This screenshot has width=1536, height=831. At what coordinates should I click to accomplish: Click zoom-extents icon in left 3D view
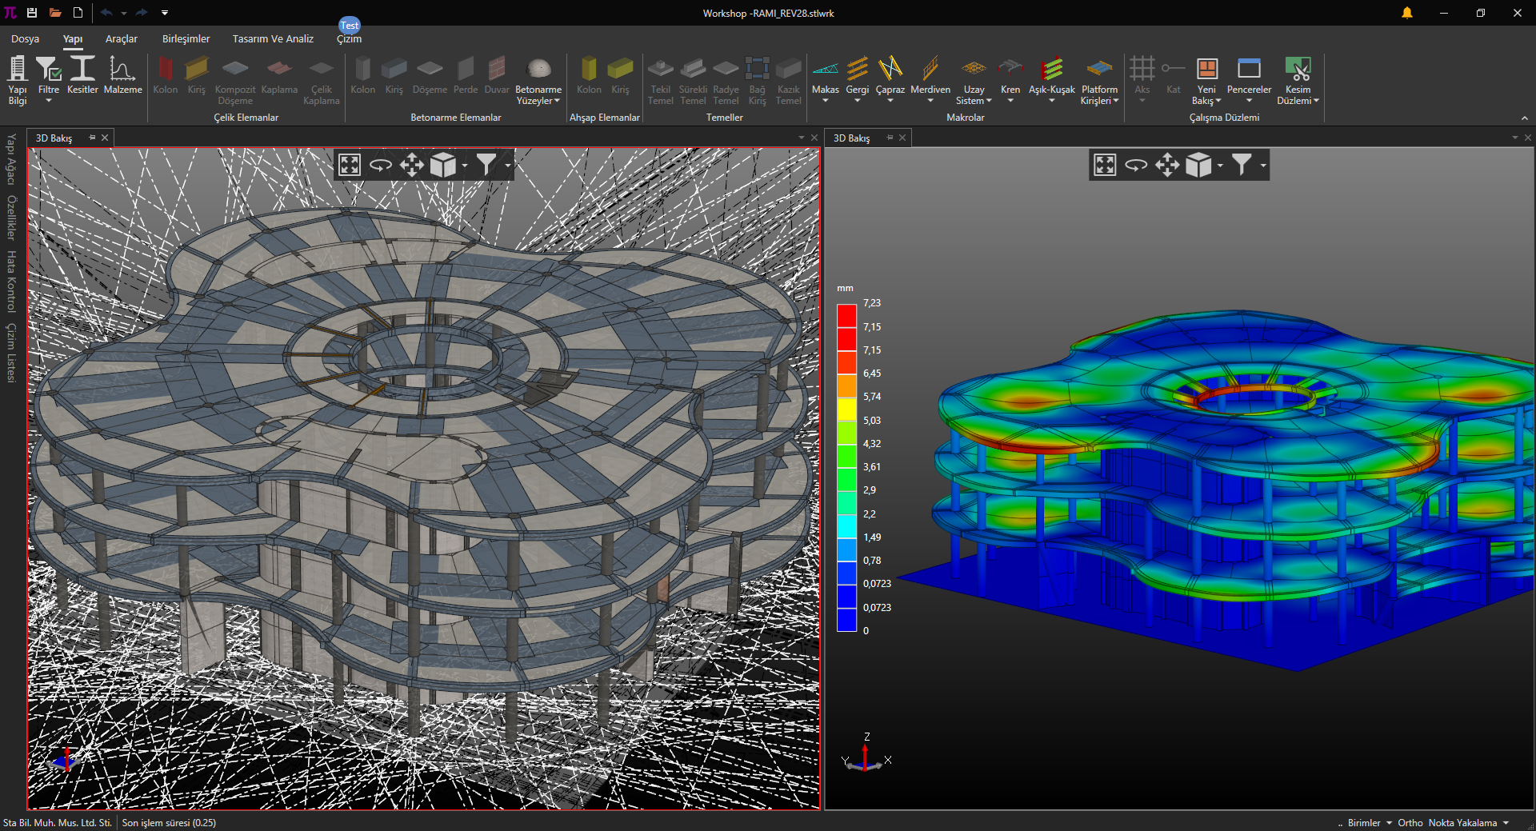[x=350, y=165]
